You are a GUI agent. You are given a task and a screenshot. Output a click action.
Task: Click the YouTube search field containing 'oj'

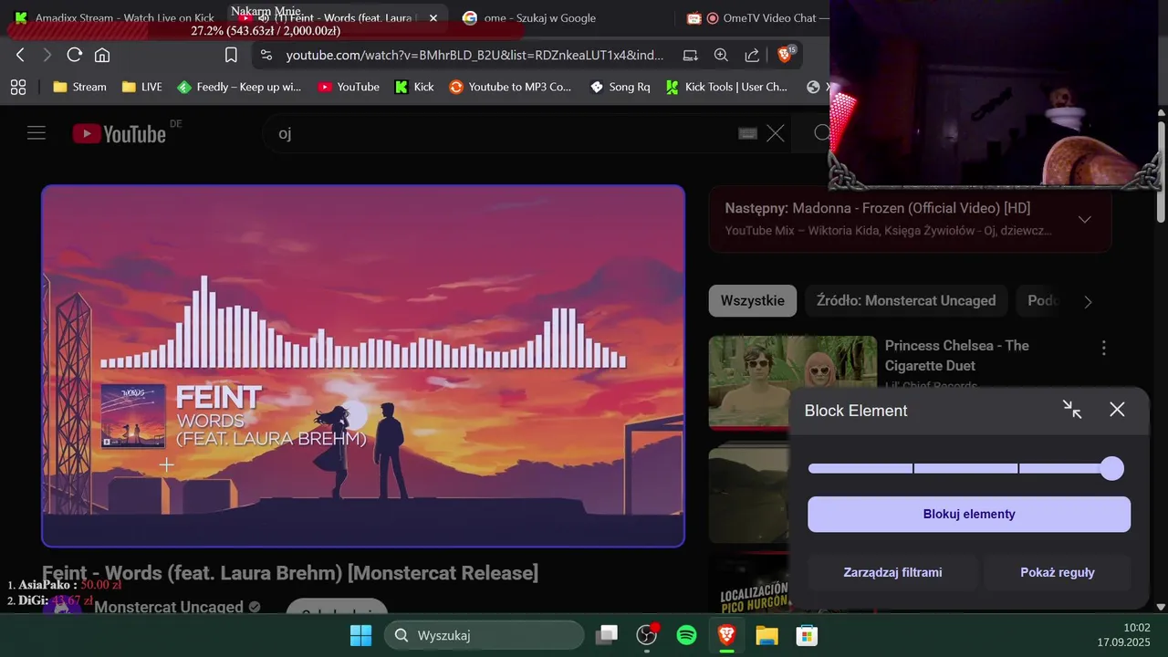pyautogui.click(x=502, y=133)
